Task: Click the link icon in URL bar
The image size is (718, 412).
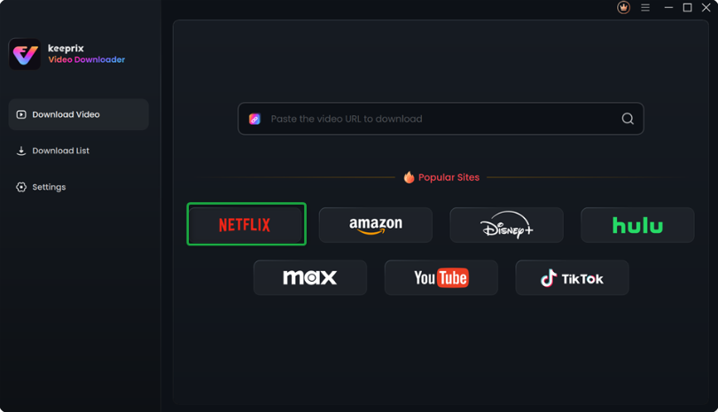Action: pyautogui.click(x=254, y=119)
